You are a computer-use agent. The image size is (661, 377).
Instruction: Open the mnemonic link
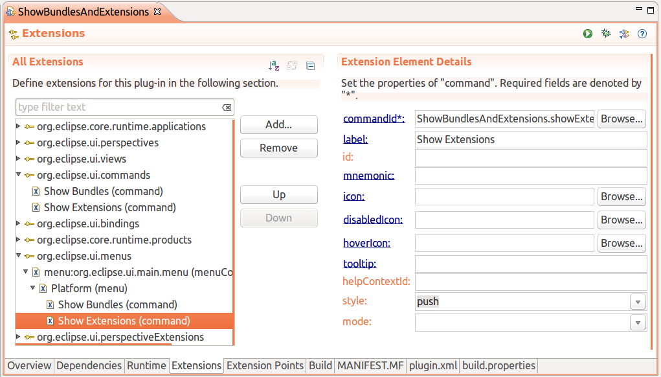tap(369, 176)
